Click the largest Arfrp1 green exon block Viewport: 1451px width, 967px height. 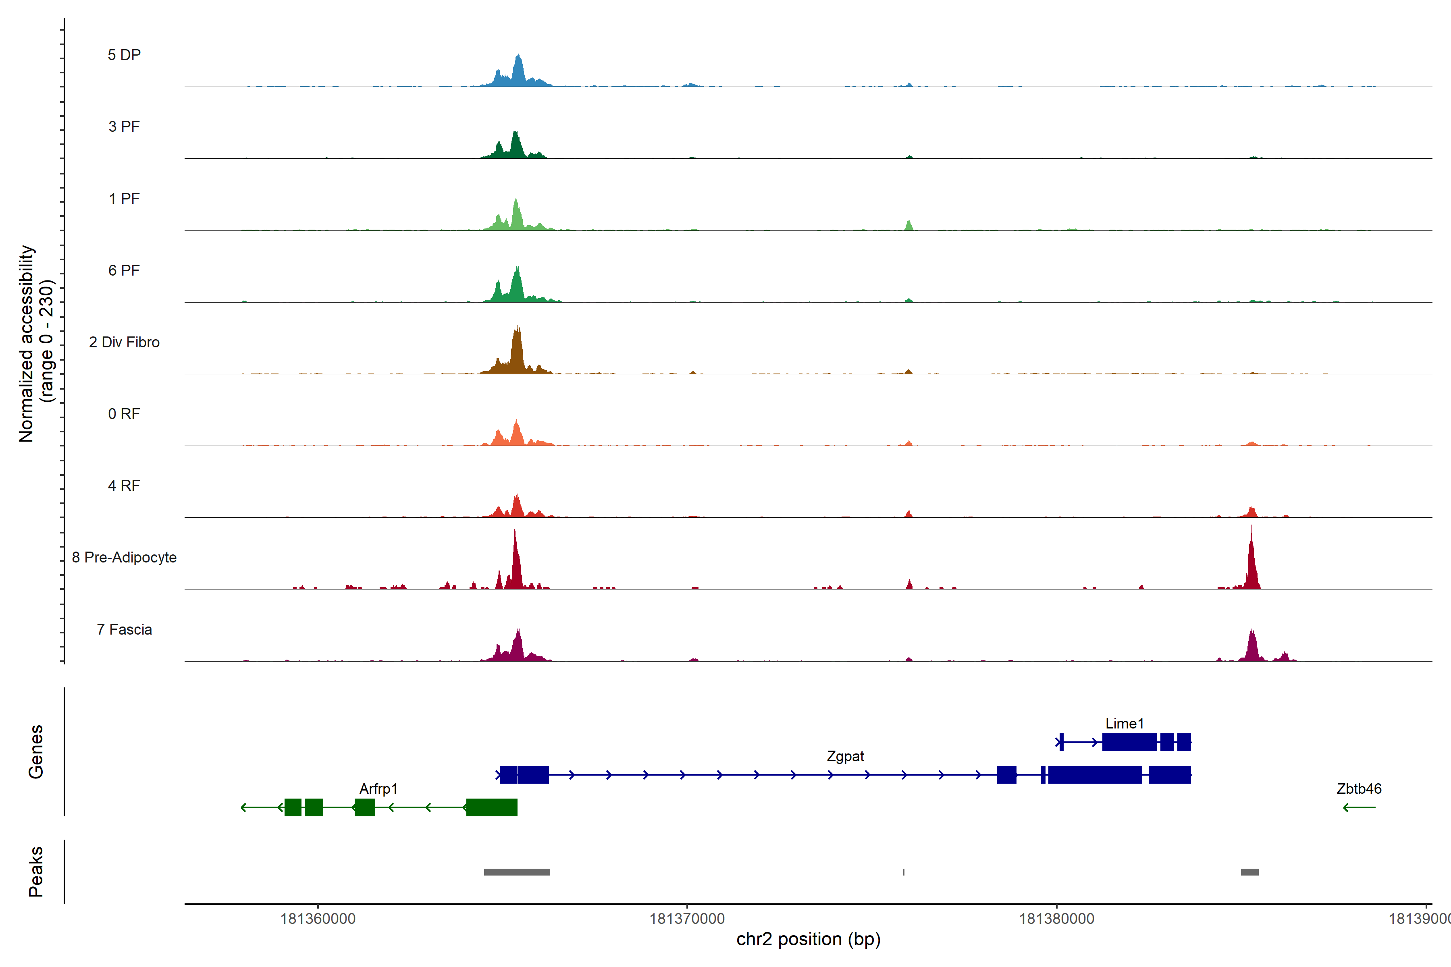492,807
